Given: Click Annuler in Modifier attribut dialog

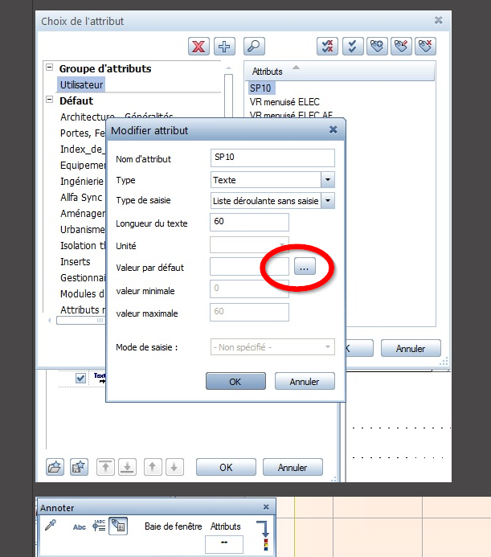Looking at the screenshot, I should coord(305,381).
